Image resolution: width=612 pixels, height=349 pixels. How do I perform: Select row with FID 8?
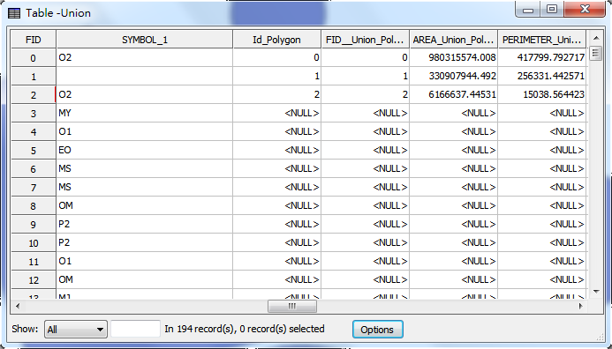point(34,205)
